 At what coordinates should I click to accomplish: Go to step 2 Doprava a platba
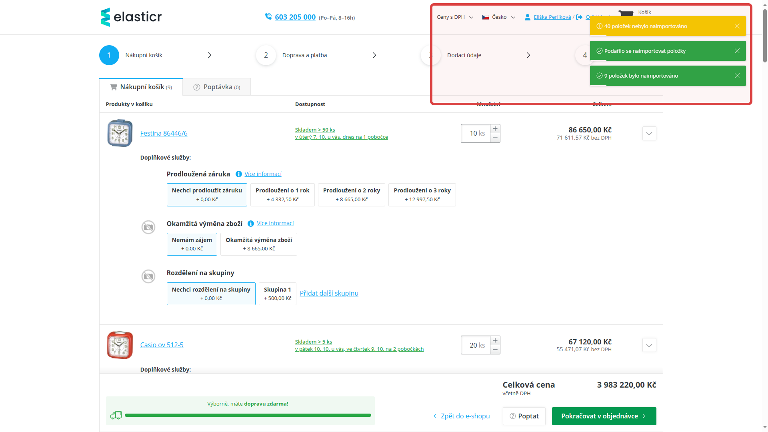tap(304, 55)
